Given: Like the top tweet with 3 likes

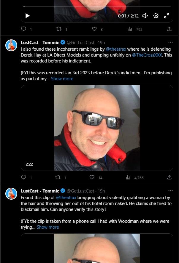Looking at the screenshot, I should point(94,29).
